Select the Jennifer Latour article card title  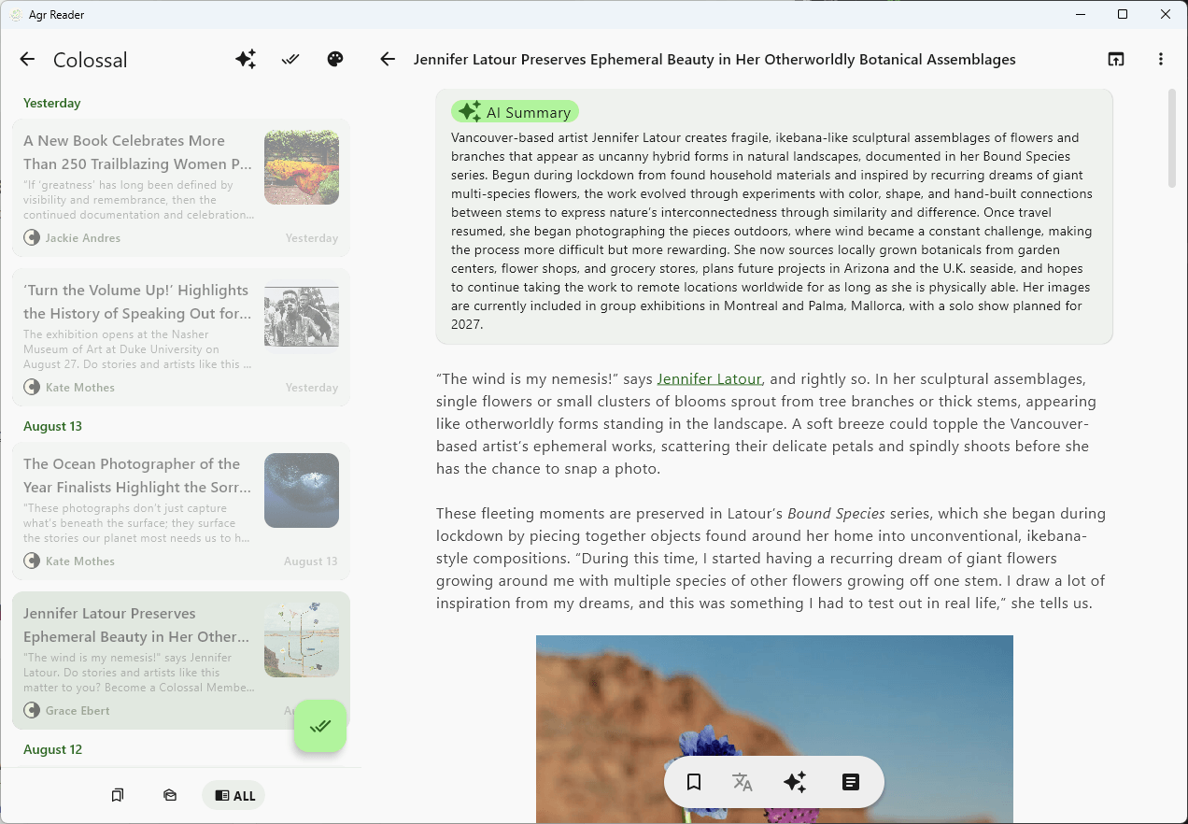(136, 625)
